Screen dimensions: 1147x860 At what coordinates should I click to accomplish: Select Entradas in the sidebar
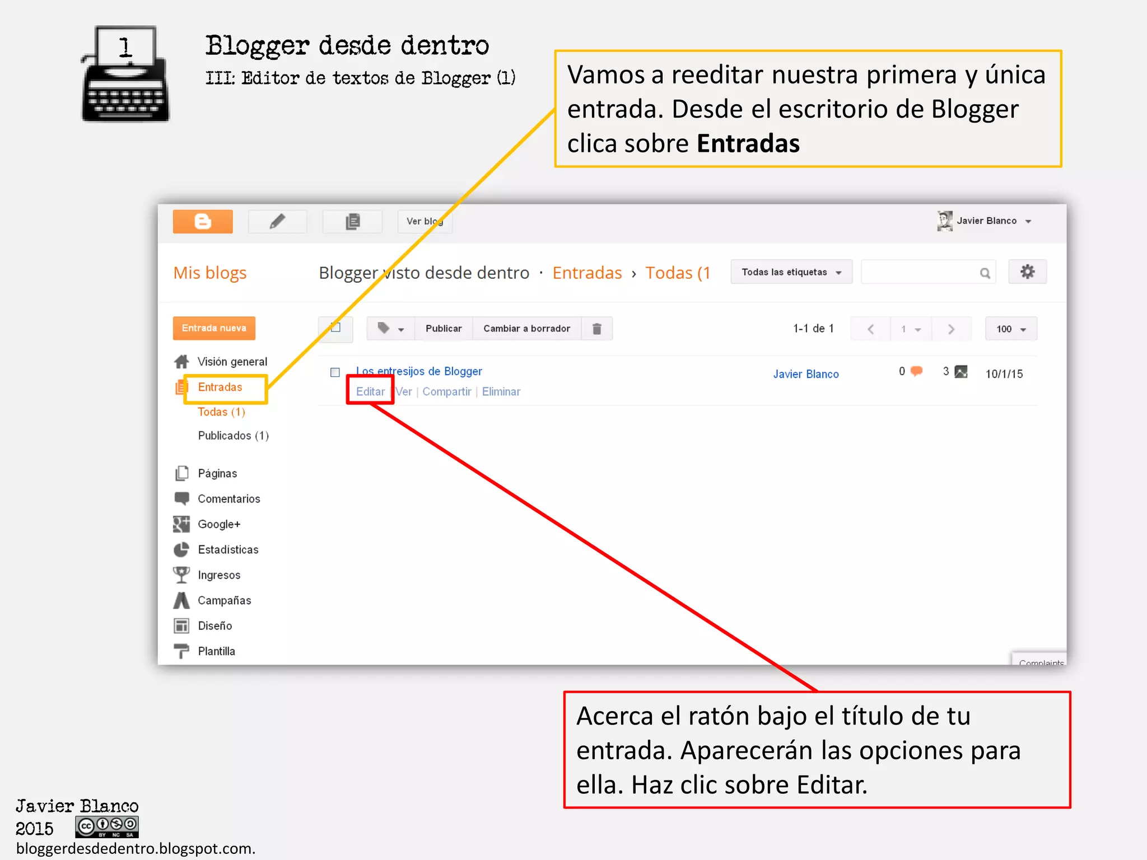[x=220, y=387]
